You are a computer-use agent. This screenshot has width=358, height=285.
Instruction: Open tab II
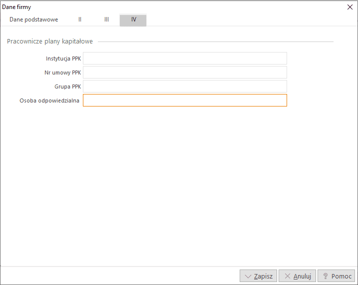pyautogui.click(x=80, y=19)
